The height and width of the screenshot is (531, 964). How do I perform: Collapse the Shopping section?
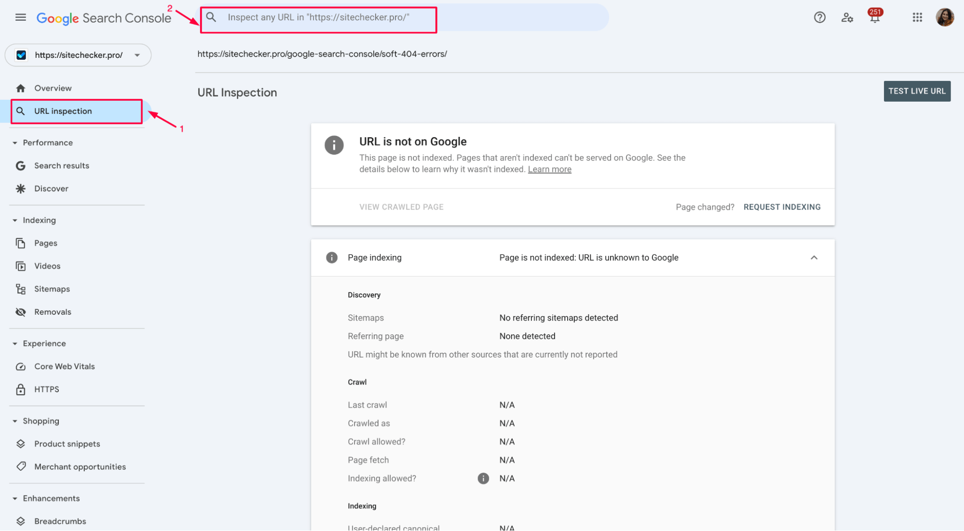pos(15,422)
